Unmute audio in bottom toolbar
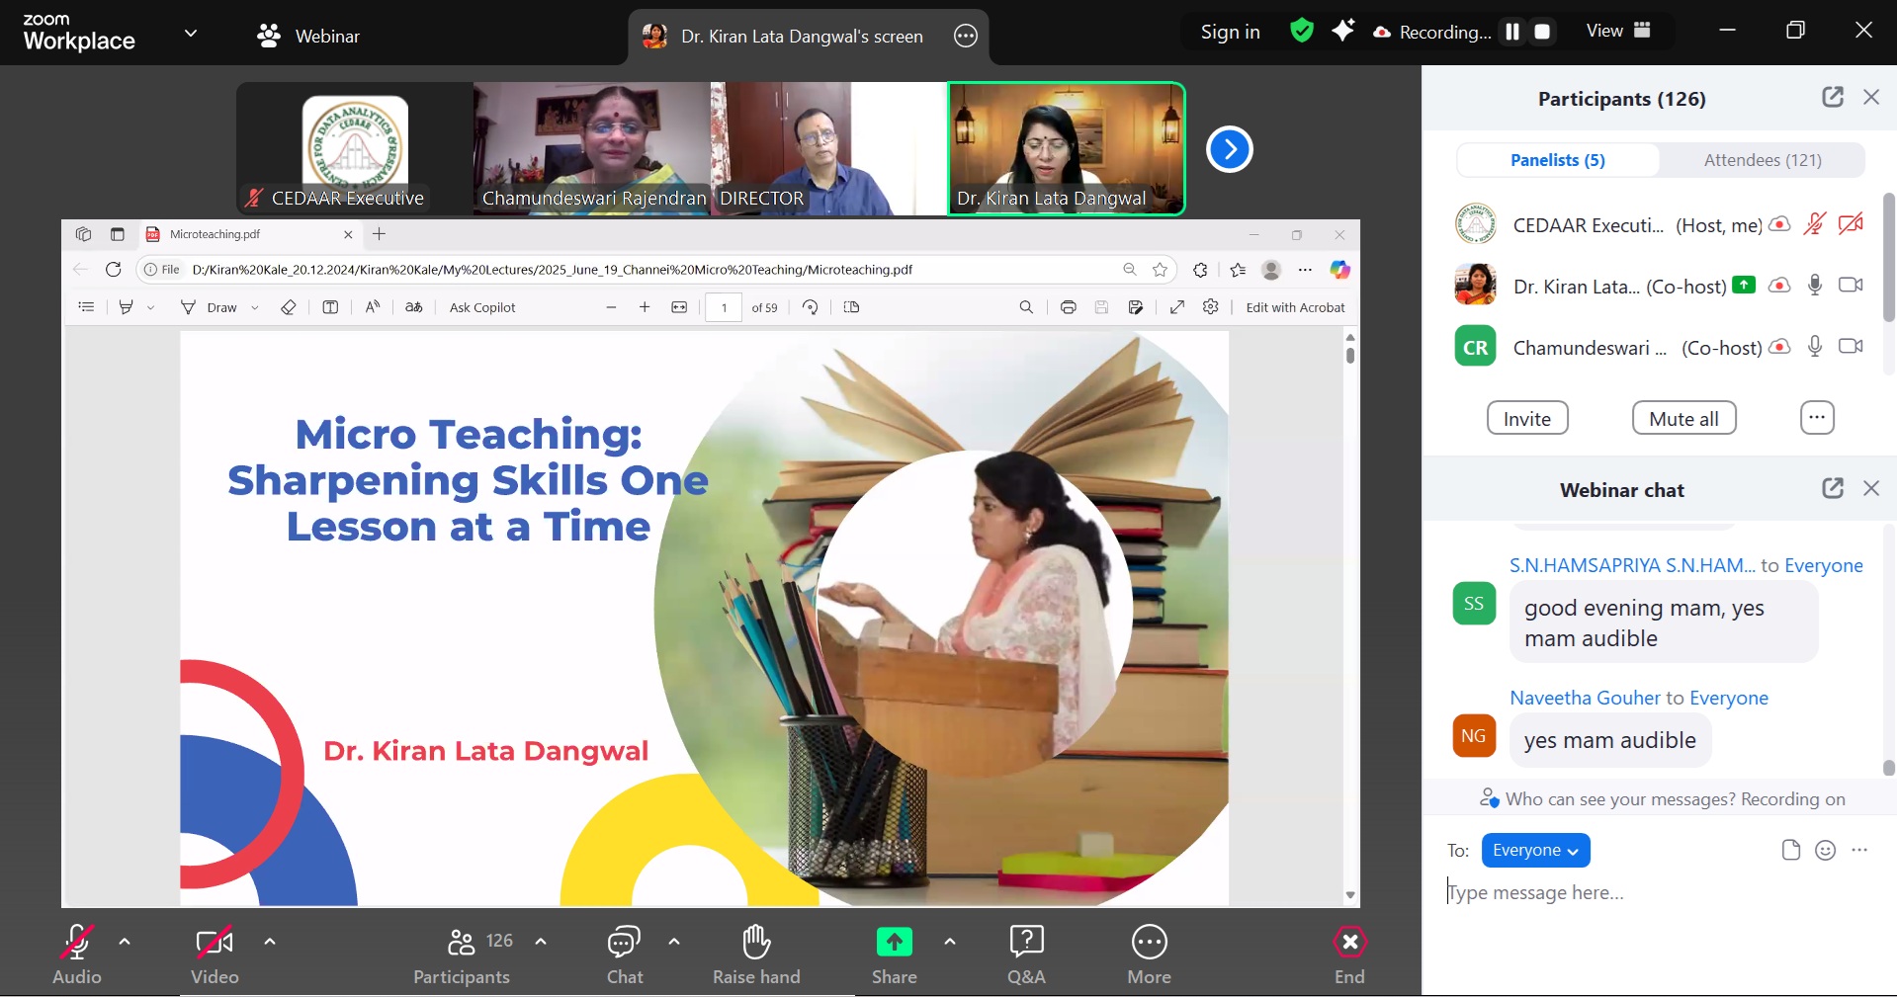The width and height of the screenshot is (1897, 997). [77, 943]
